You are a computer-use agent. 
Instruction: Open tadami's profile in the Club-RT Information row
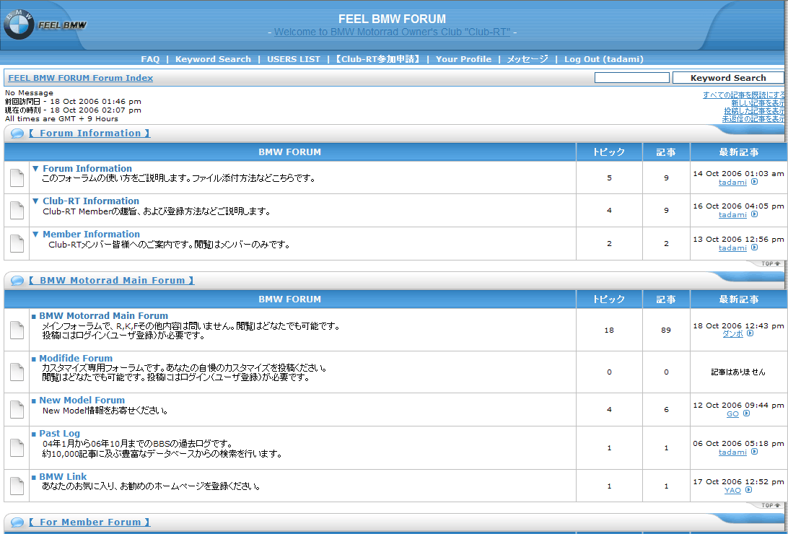click(732, 215)
